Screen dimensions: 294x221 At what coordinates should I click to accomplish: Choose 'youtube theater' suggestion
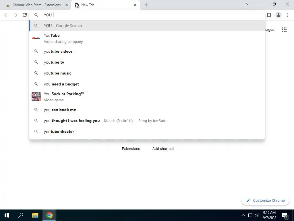pos(147,132)
